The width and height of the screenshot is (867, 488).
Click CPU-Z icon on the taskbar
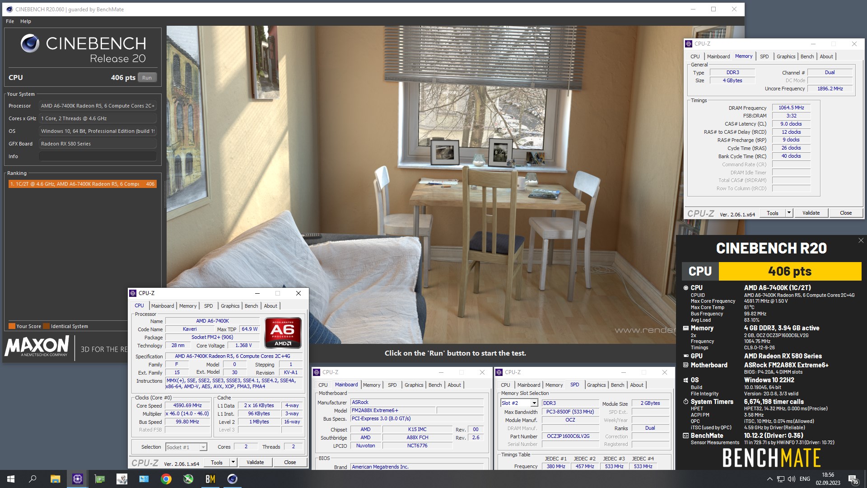coord(78,479)
